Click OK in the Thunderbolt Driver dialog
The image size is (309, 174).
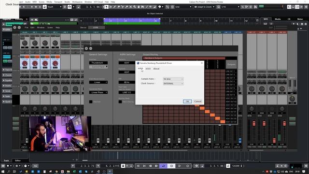187,101
